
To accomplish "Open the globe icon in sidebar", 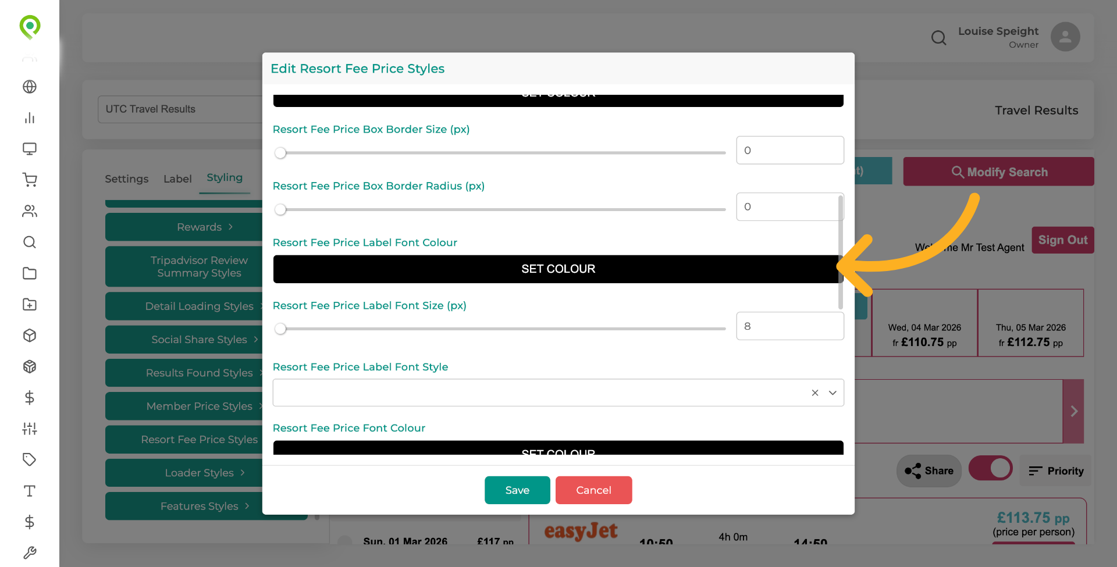I will pyautogui.click(x=30, y=87).
